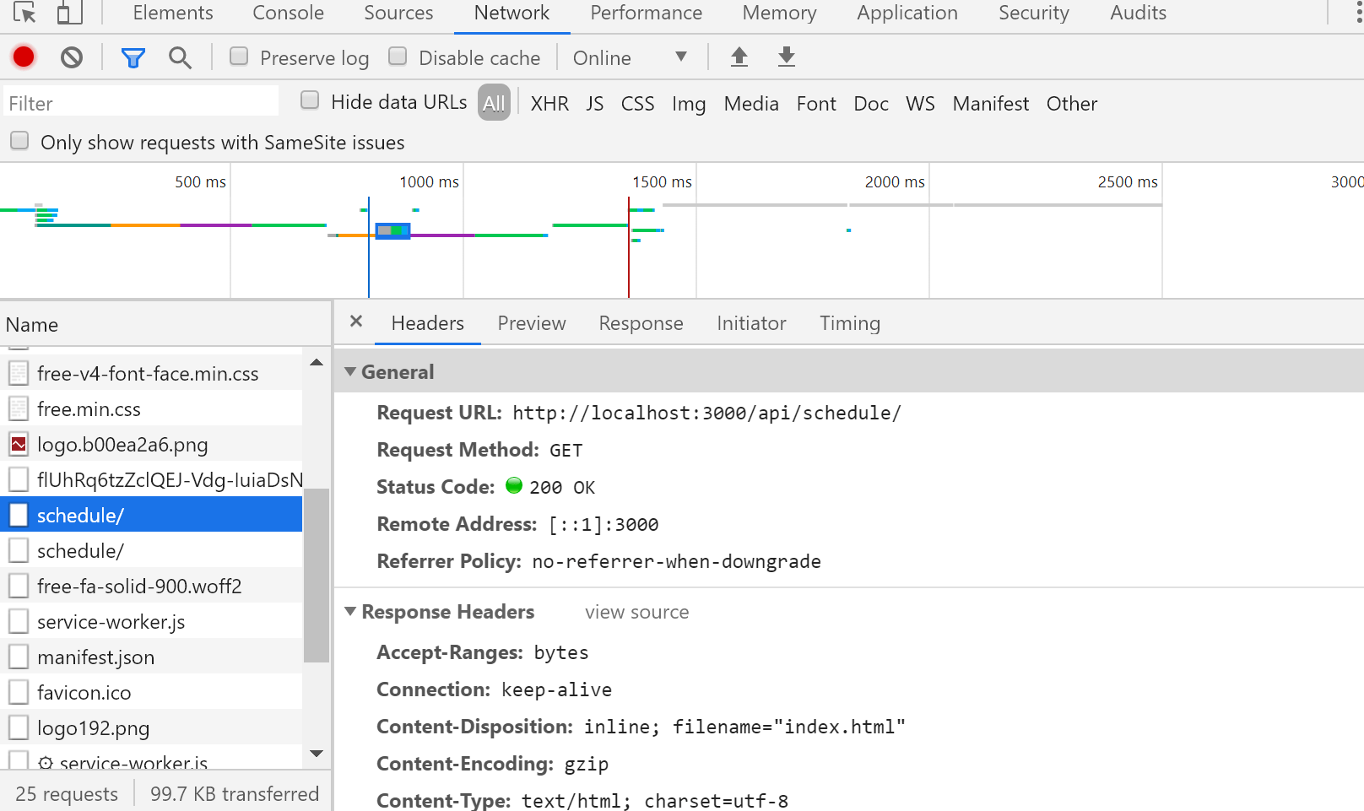Image resolution: width=1364 pixels, height=811 pixels.
Task: Click into the Filter text field
Action: (141, 103)
